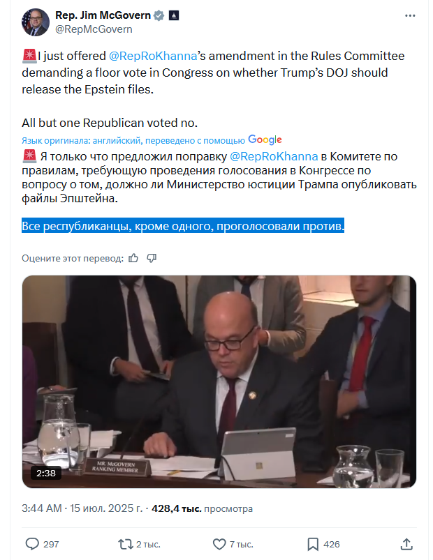Click the verified checkmark badge
The image size is (433, 560).
click(x=159, y=15)
